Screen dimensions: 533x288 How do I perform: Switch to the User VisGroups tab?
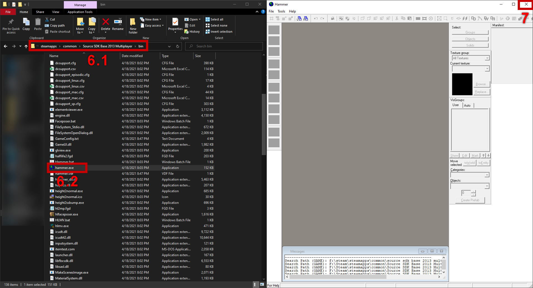456,105
